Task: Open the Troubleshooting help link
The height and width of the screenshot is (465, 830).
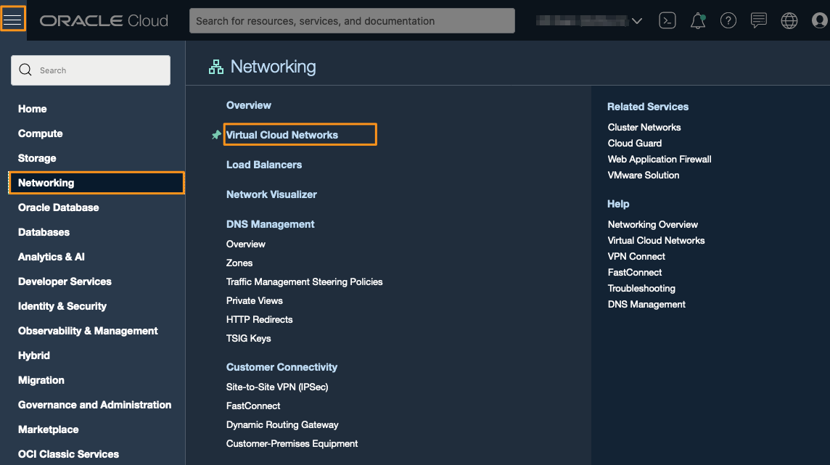Action: tap(641, 288)
